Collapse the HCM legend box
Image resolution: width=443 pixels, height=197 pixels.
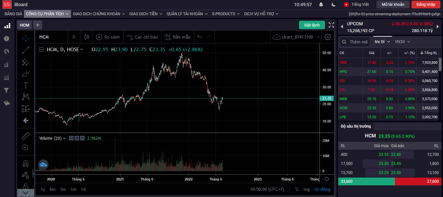click(x=41, y=50)
